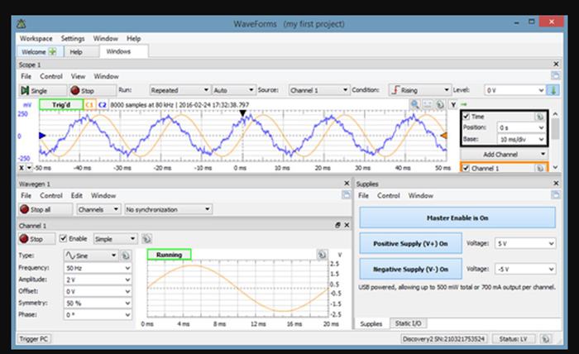The image size is (579, 354).
Task: Activate the magnifier zoom icon above scope plot
Action: pos(414,104)
